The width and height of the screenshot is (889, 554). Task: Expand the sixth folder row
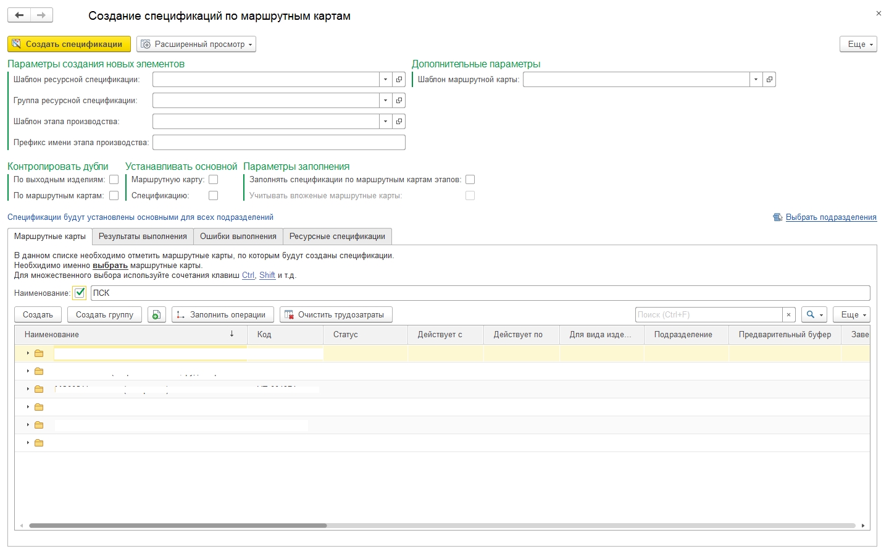point(28,443)
